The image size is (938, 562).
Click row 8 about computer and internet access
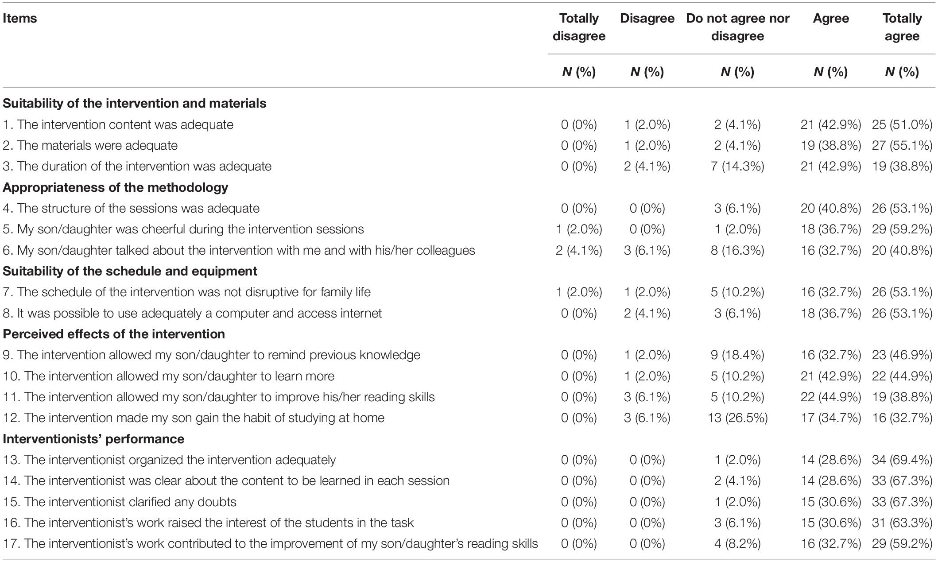tap(469, 314)
